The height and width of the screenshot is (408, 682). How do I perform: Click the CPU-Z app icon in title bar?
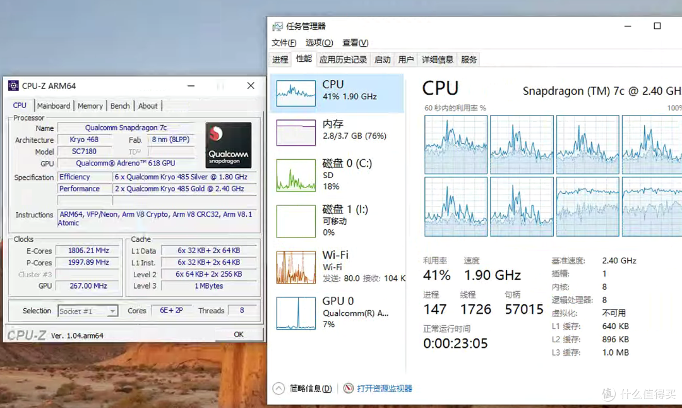(x=13, y=86)
